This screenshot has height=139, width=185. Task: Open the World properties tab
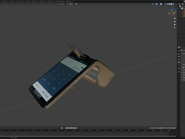pos(179,65)
